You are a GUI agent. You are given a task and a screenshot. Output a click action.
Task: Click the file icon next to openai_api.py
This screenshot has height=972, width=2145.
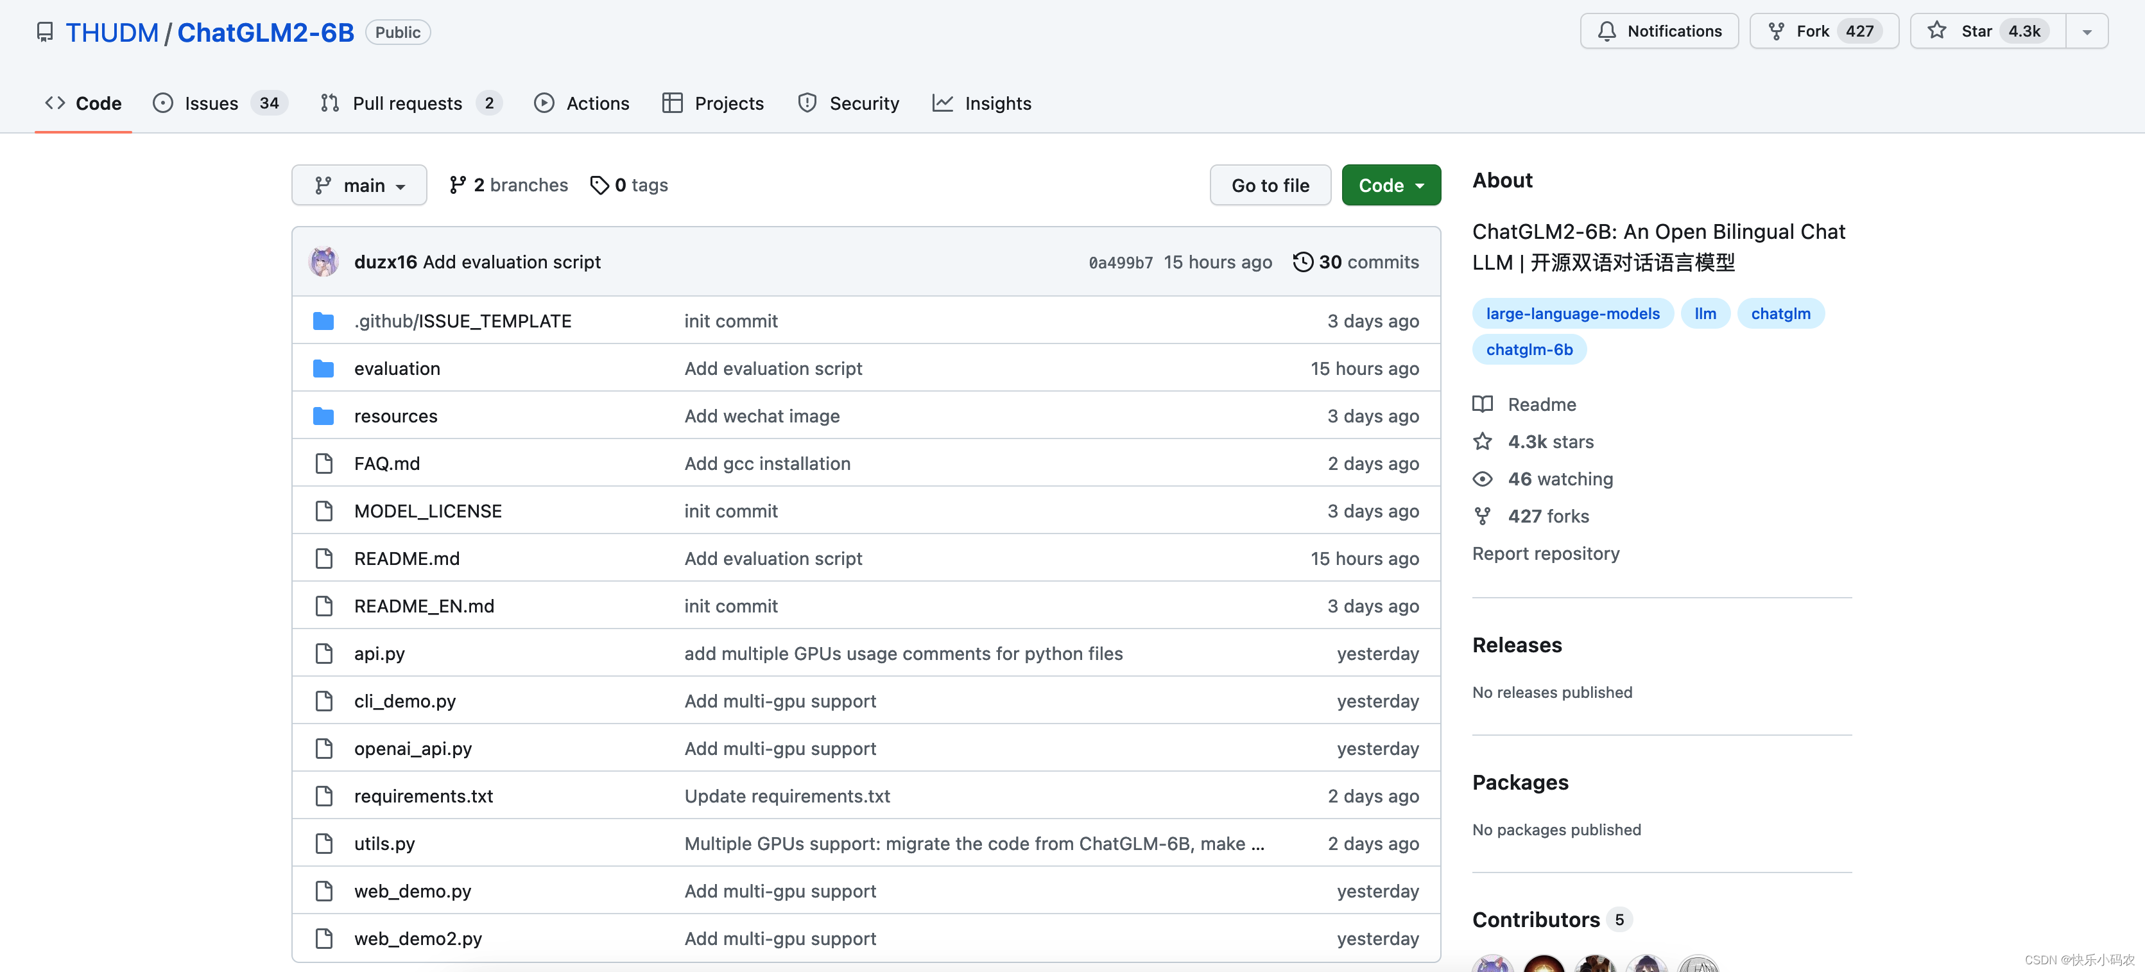point(324,749)
